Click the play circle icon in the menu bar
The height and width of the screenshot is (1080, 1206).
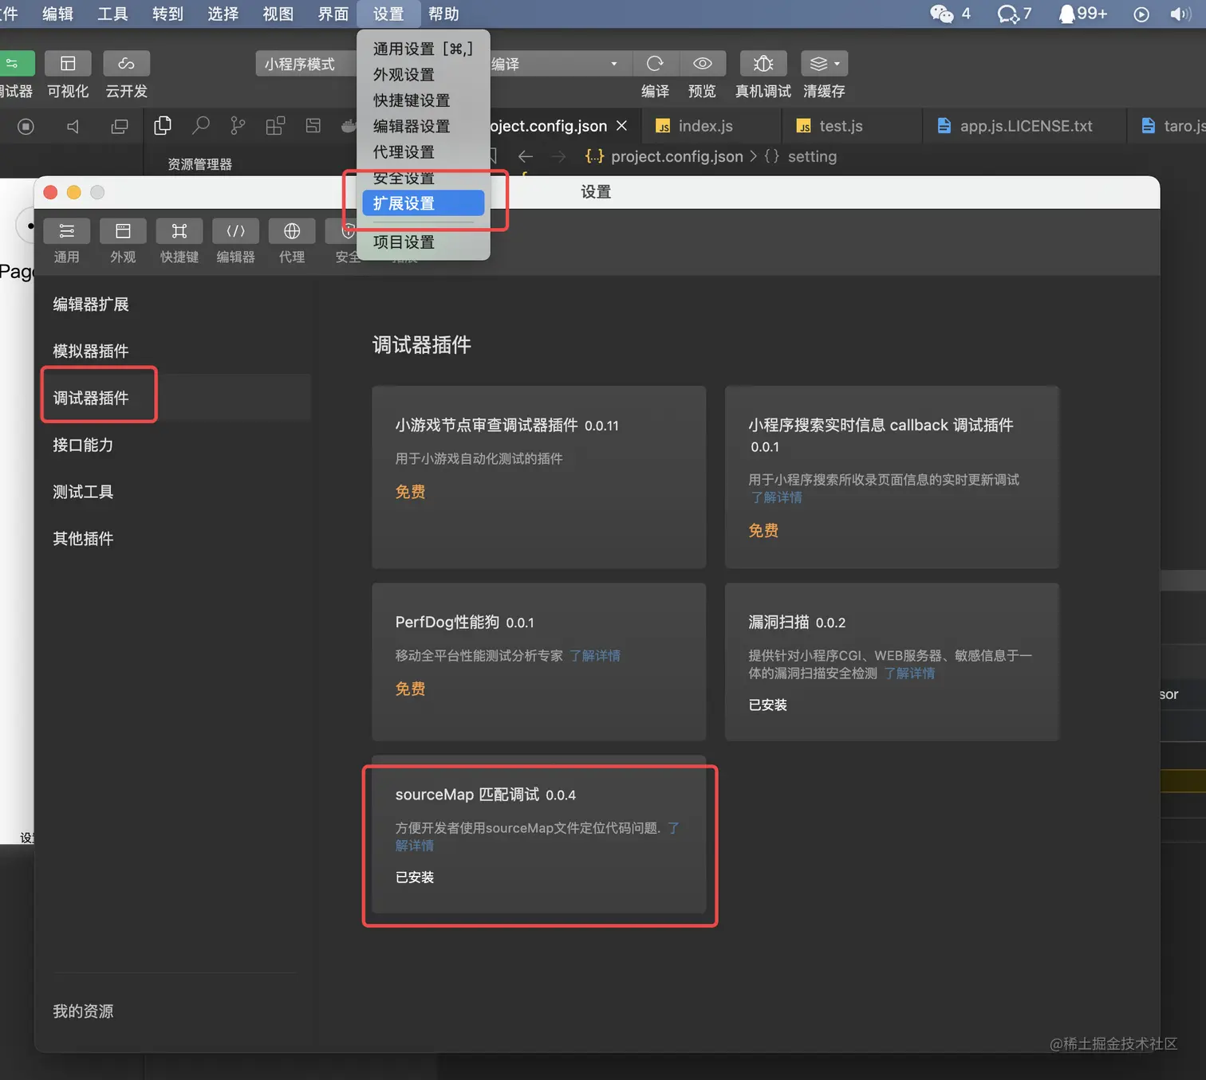click(x=1141, y=14)
